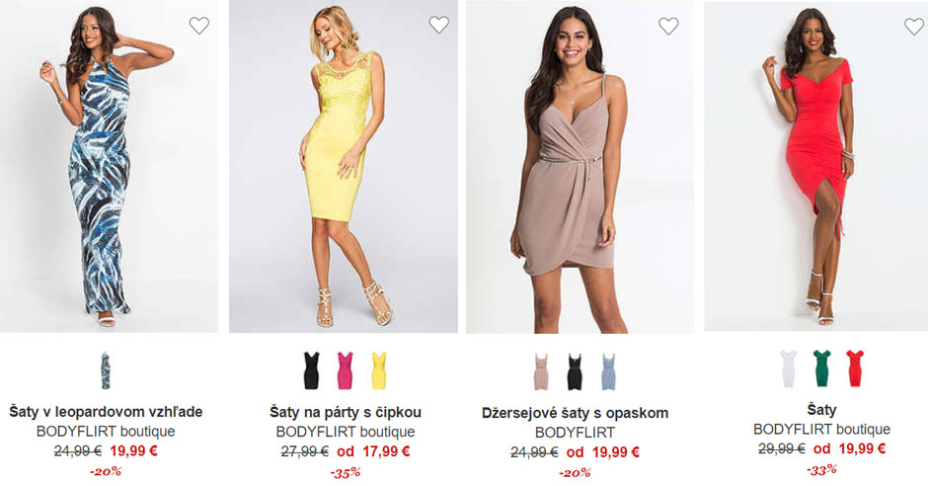Viewport: 928px width, 486px height.
Task: Pick yellow variant of lace party dress
Action: coord(379,370)
